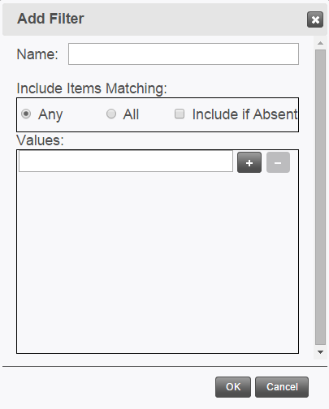
Task: Click the scrollbar up arrow
Action: (x=321, y=43)
